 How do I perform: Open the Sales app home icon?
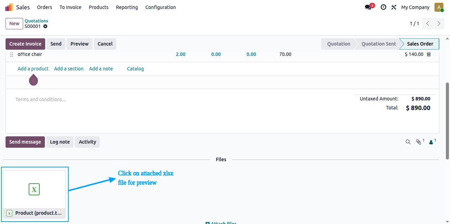(x=9, y=7)
